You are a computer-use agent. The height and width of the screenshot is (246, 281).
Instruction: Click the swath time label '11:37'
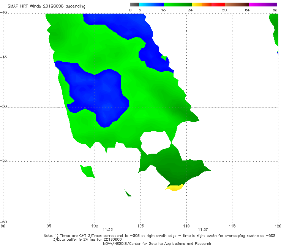[203, 230]
